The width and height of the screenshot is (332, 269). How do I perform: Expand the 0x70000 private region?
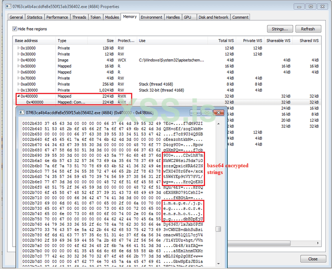click(18, 78)
